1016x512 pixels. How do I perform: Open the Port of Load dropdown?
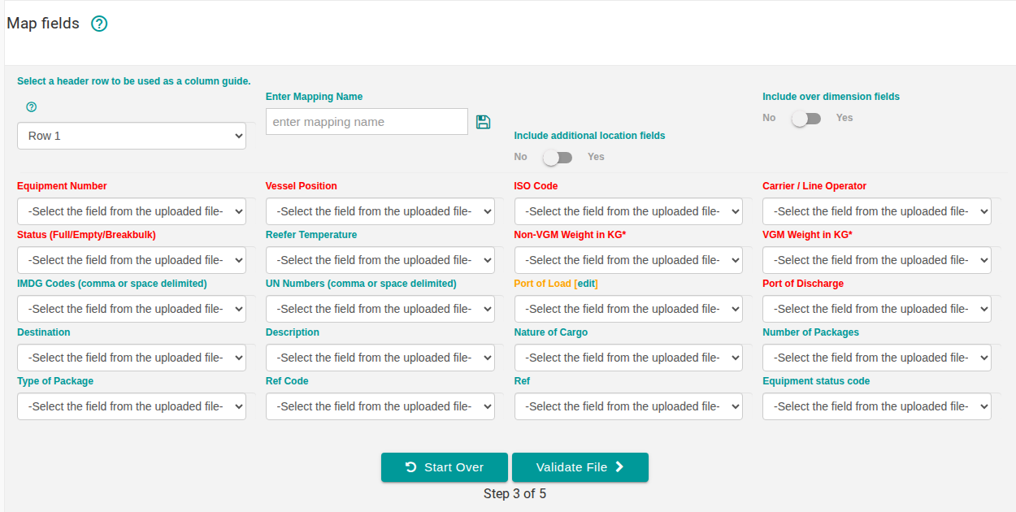(628, 309)
